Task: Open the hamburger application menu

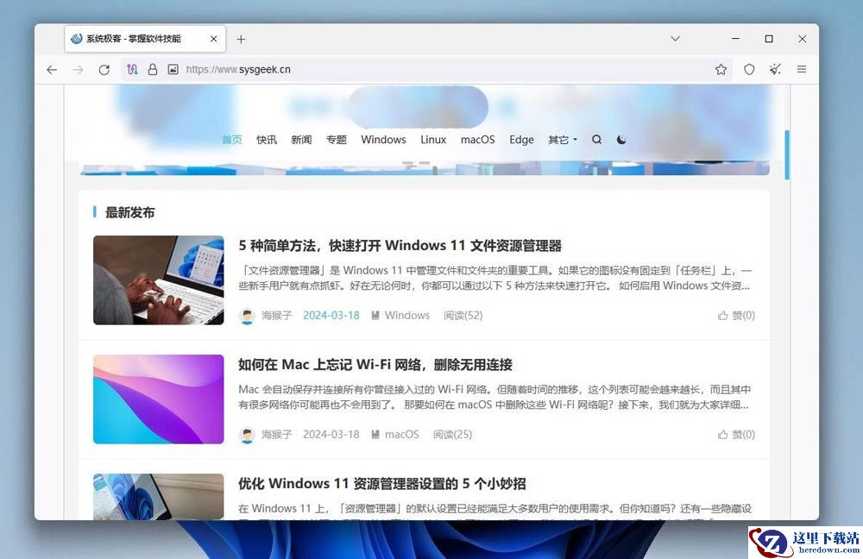Action: [x=802, y=69]
